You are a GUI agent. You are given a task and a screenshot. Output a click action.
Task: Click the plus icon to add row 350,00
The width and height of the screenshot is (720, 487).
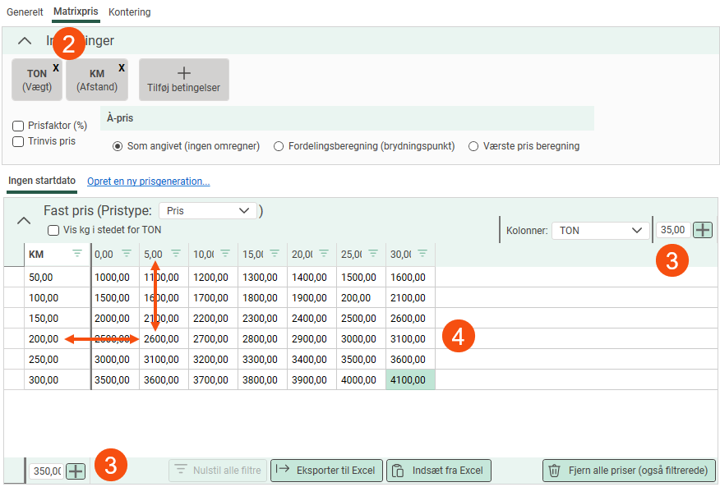[x=76, y=471]
